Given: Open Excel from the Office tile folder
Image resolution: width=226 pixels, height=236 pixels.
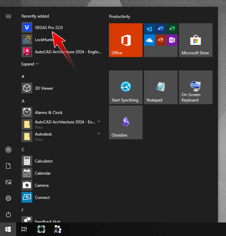Looking at the screenshot, I should pyautogui.click(x=172, y=29).
